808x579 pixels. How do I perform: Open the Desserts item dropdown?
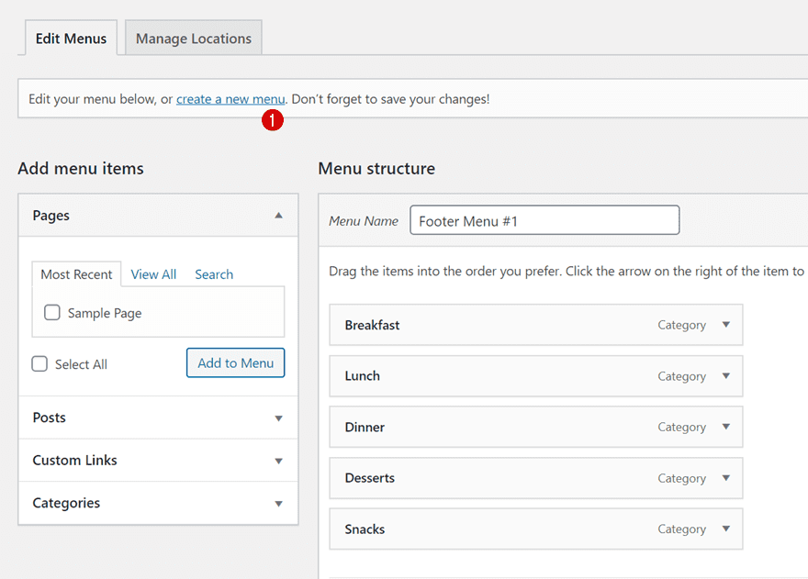tap(724, 478)
